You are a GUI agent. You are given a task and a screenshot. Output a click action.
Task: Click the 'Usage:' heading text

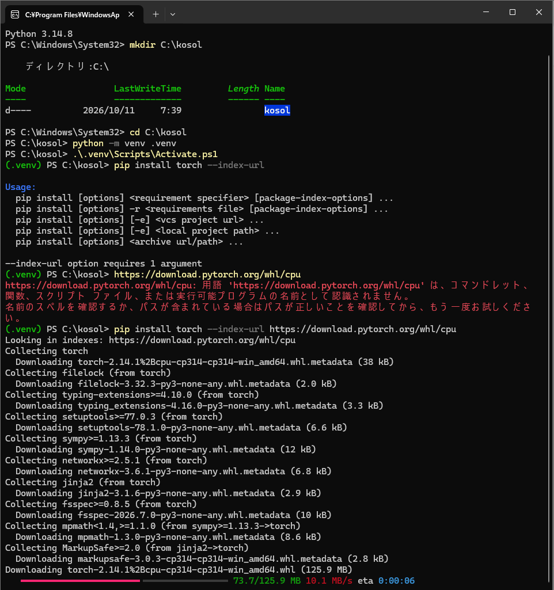(x=20, y=187)
